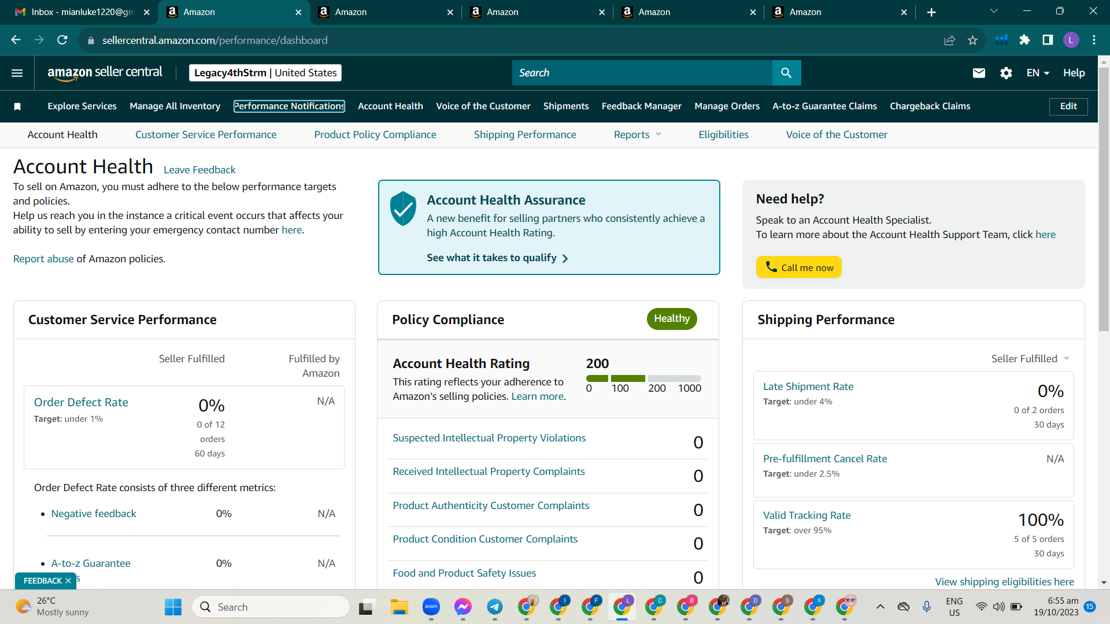
Task: Click the Help link in header
Action: (x=1074, y=73)
